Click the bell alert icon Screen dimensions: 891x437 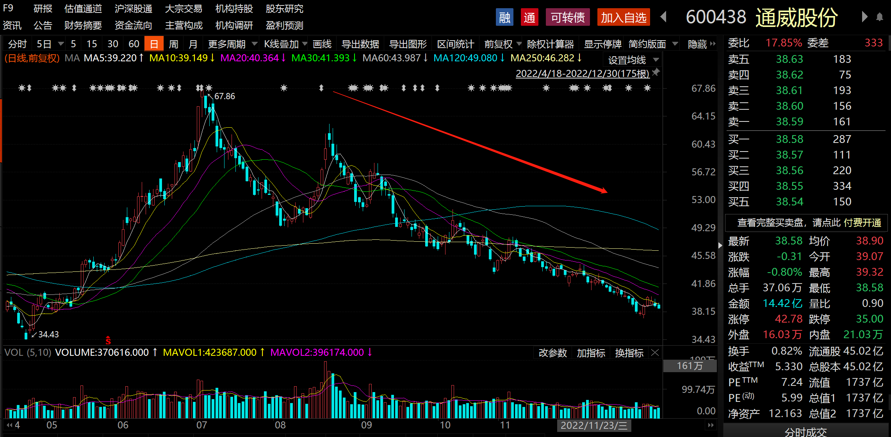(x=879, y=17)
